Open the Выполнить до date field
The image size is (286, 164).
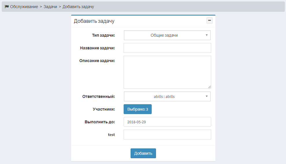pyautogui.click(x=167, y=122)
